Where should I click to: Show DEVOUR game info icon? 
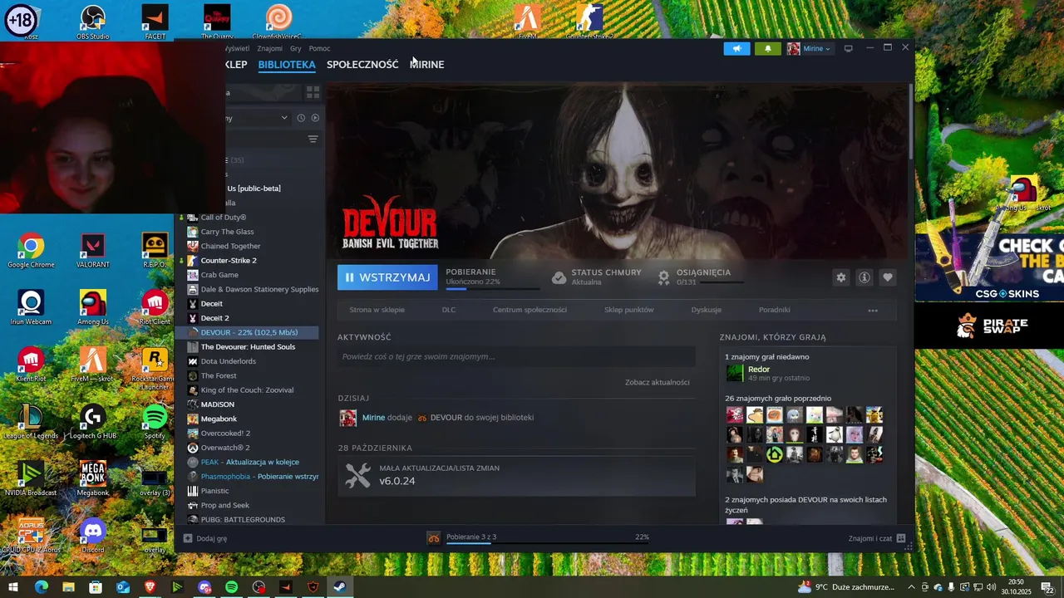click(864, 277)
